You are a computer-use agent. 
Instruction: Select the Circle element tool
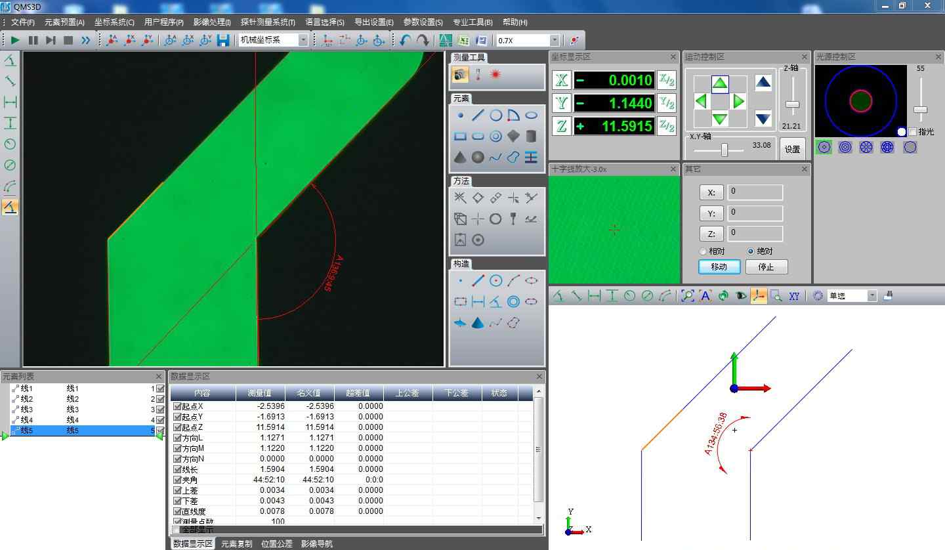coord(495,116)
